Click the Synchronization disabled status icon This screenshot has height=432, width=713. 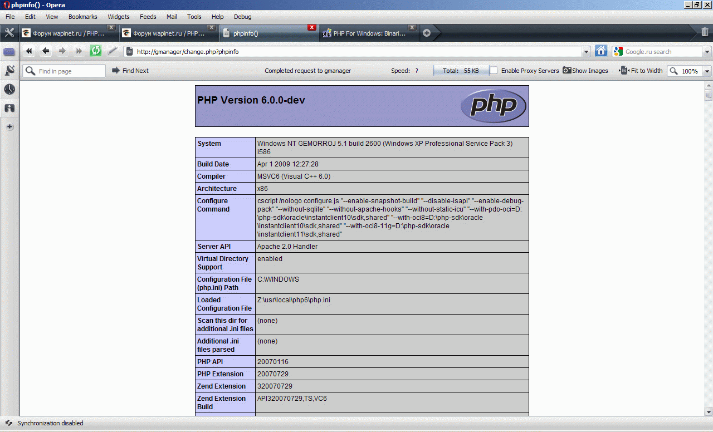click(9, 423)
